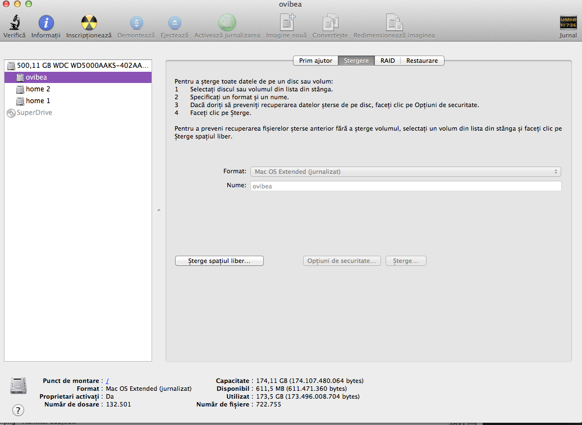Click the large disk icon in the info footer
The image size is (582, 425).
[19, 385]
